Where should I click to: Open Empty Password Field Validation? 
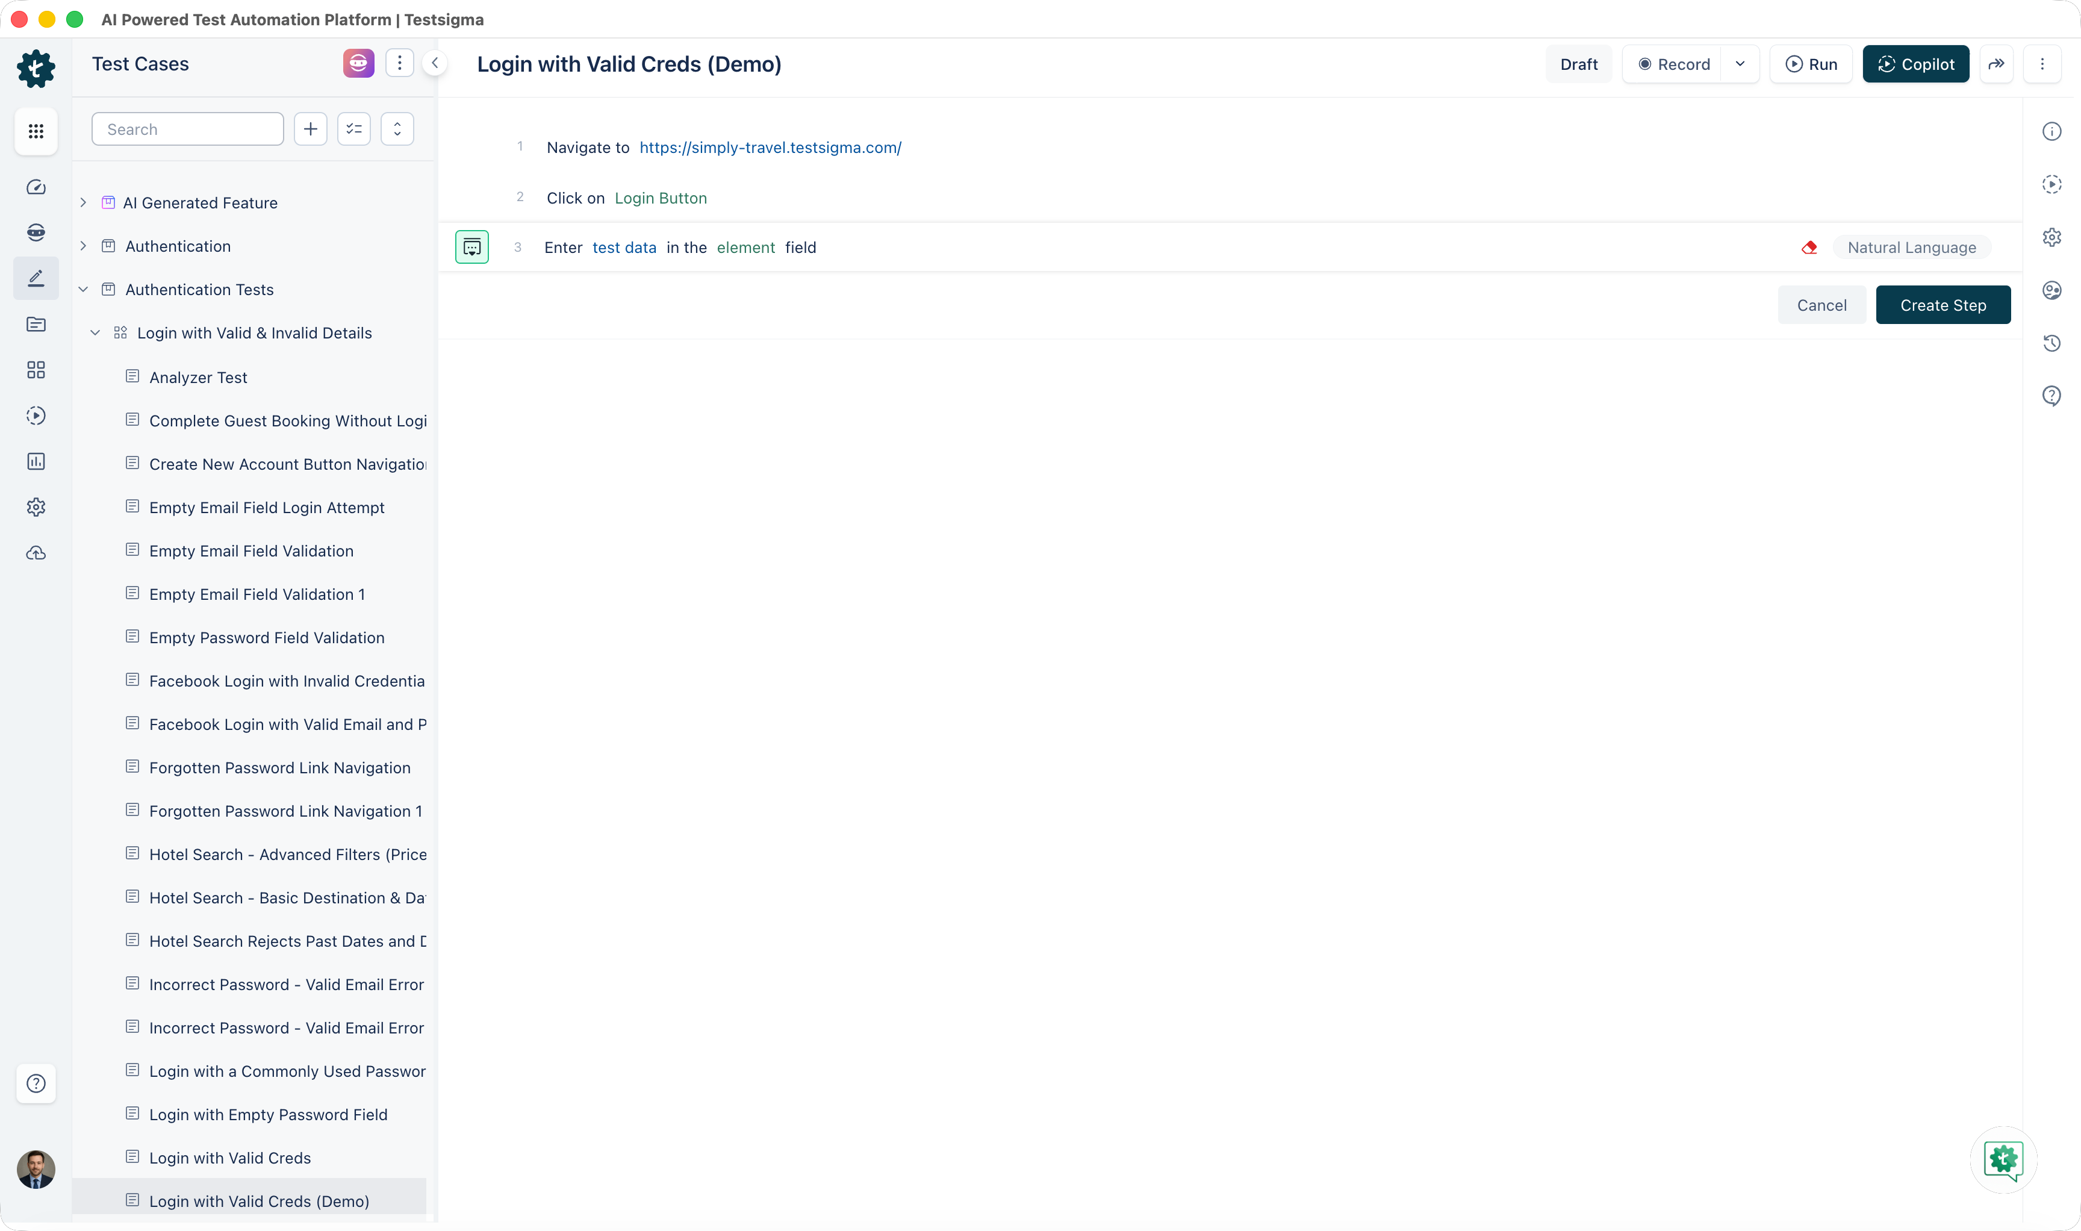[x=266, y=638]
